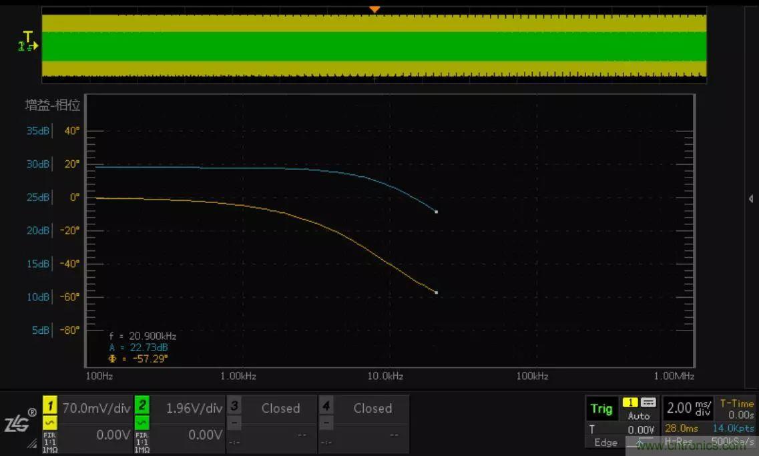Screen dimensions: 759x456
Task: Click the rising edge slope icon
Action: (640, 442)
